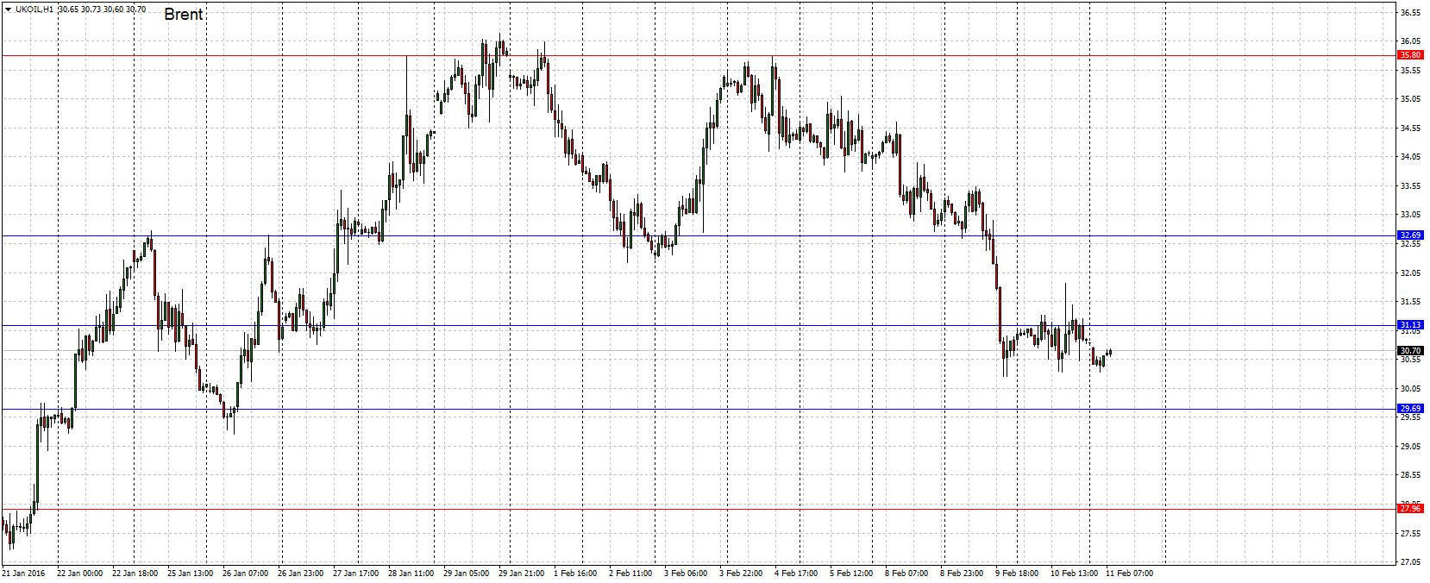1430x583 pixels.
Task: Click the 36.55 price scale value
Action: 1410,14
